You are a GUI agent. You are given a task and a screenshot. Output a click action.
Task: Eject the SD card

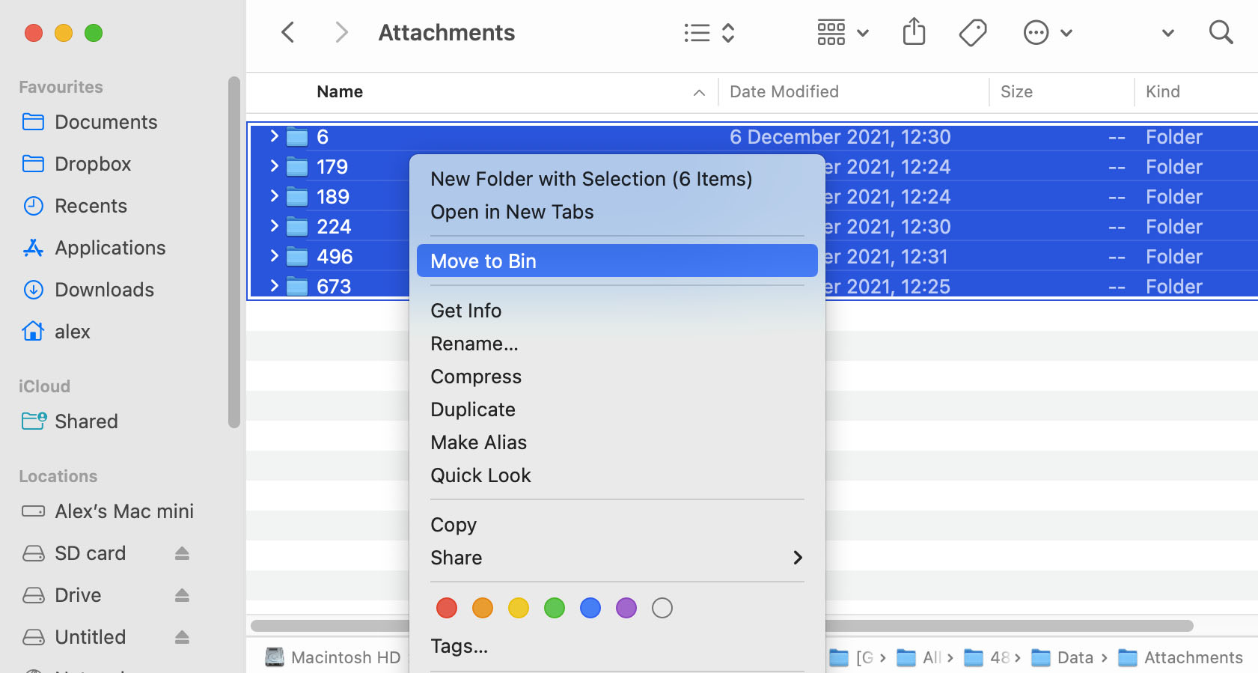(182, 553)
